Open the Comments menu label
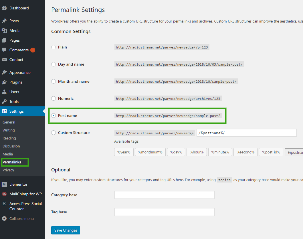 tap(19, 50)
